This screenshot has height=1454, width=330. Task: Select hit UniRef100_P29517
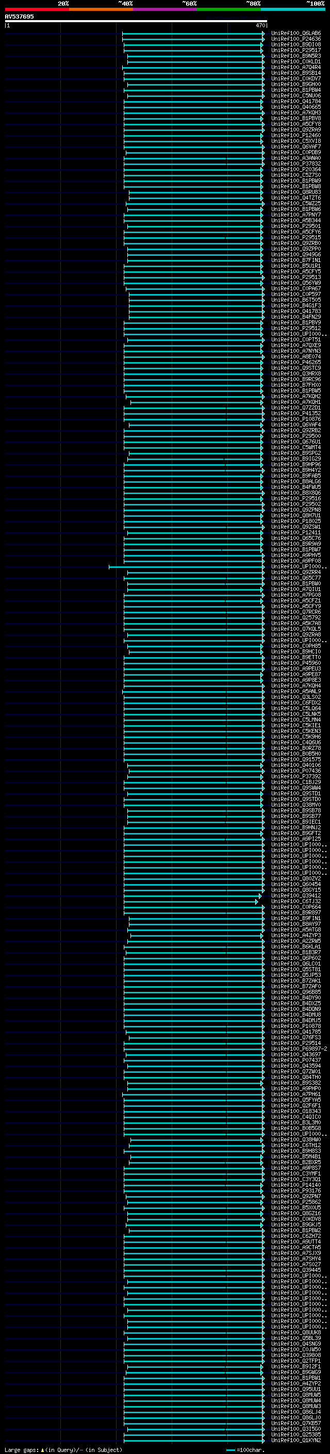point(296,50)
